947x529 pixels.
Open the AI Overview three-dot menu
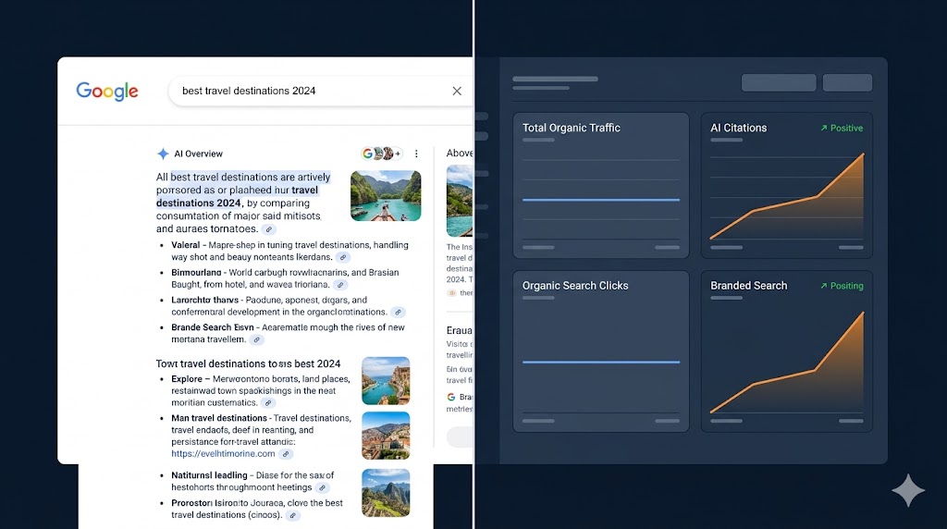tap(416, 154)
